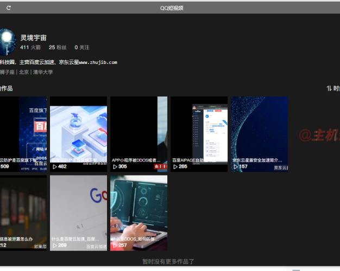Open the video with 482 plays
340x271 pixels.
point(79,134)
